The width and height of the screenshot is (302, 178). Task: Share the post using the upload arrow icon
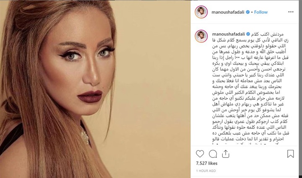[x=226, y=154]
